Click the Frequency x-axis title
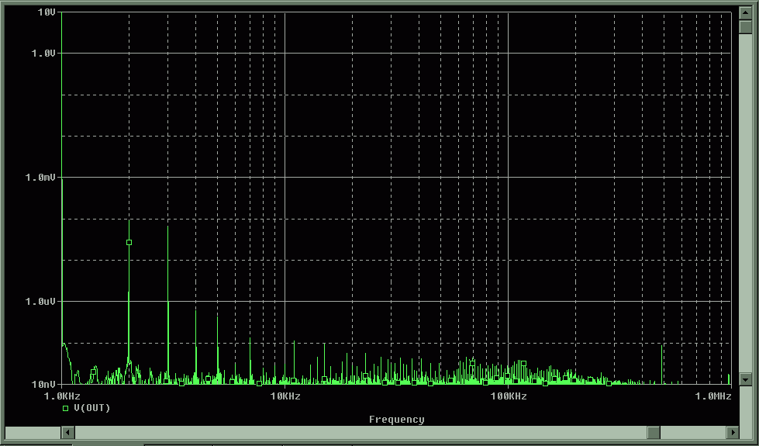Screen dimensions: 759x446 click(396, 420)
